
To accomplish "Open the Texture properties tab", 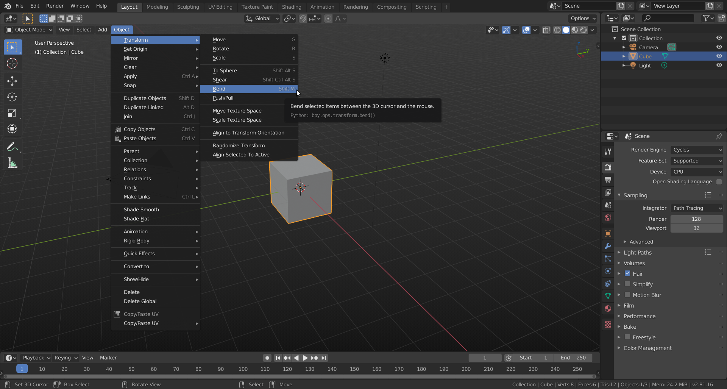I will (x=608, y=325).
